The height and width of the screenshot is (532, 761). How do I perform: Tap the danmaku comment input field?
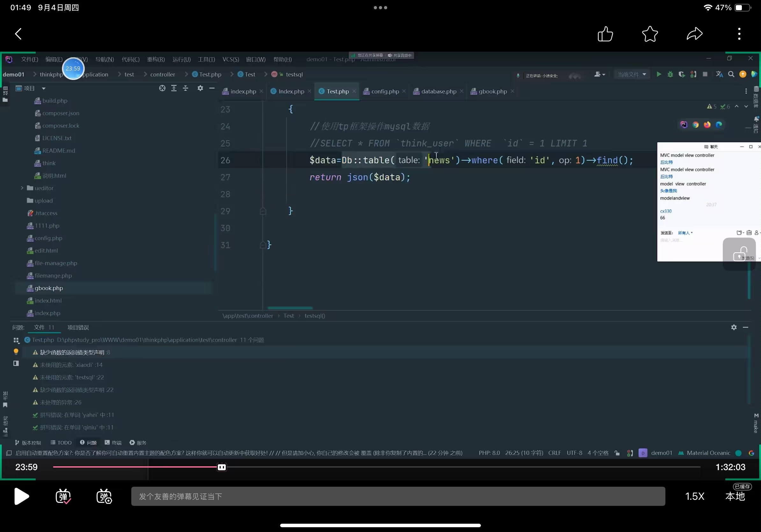pyautogui.click(x=398, y=496)
